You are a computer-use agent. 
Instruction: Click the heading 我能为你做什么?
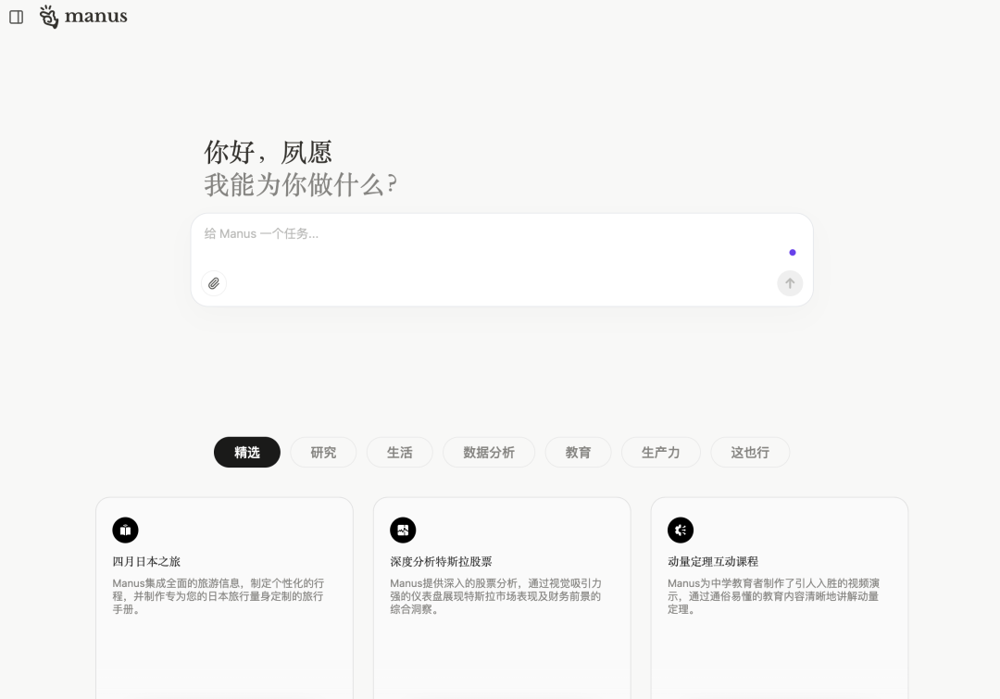coord(300,185)
